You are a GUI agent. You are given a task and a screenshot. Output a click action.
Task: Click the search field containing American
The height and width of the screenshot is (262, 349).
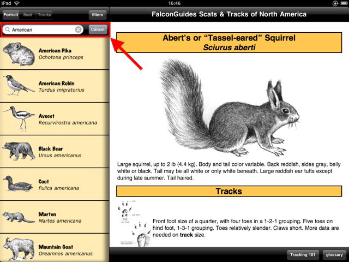43,29
